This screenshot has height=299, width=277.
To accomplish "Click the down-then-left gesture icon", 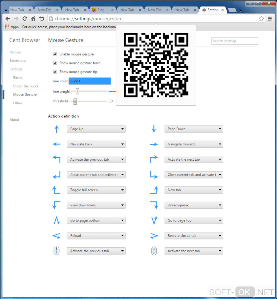I will point(56,175).
